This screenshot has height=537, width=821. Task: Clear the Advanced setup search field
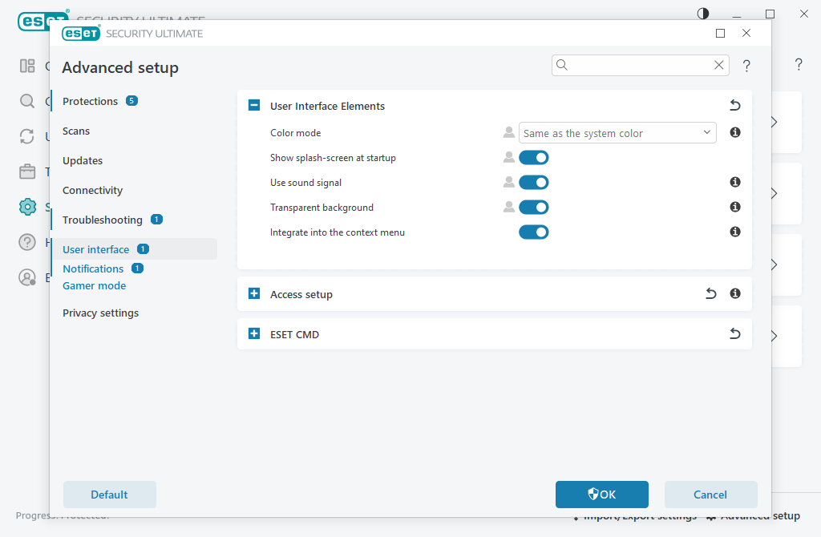pyautogui.click(x=719, y=65)
